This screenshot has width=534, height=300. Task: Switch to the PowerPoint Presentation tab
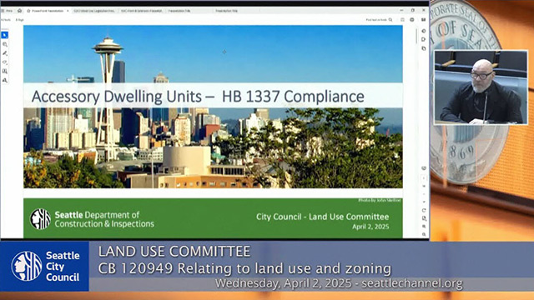pyautogui.click(x=47, y=11)
